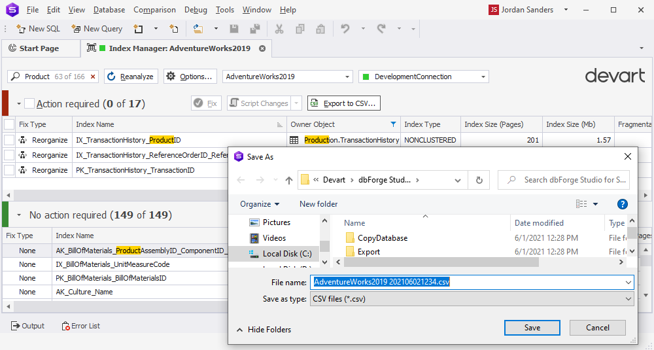The height and width of the screenshot is (350, 654).
Task: Click the Save disk icon in toolbar
Action: [234, 29]
